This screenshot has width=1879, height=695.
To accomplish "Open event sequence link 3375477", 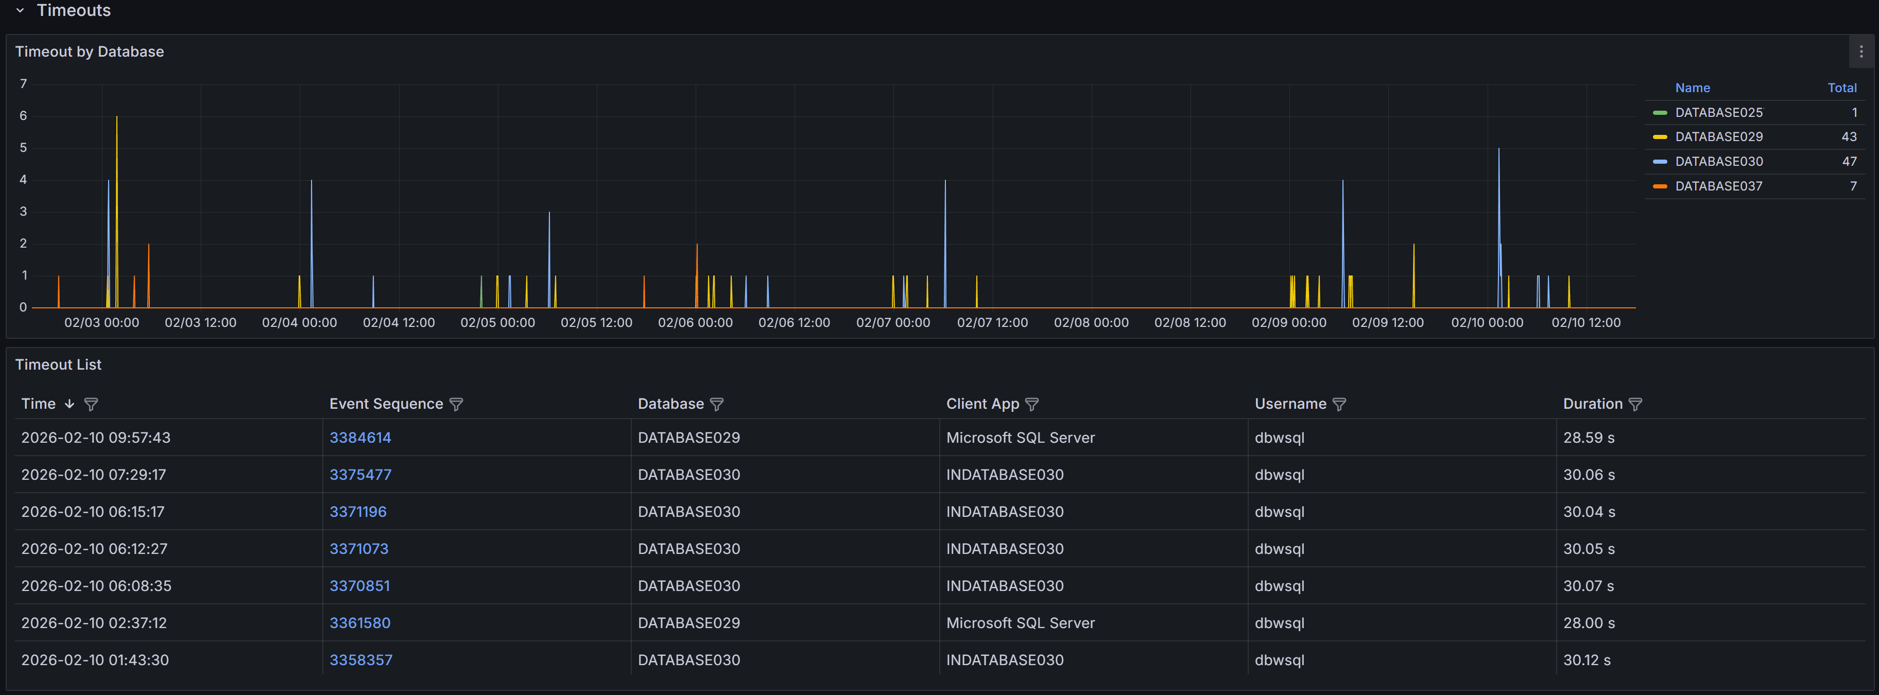I will click(360, 474).
